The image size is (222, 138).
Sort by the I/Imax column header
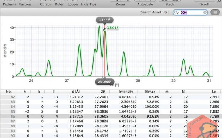[x=150, y=92]
